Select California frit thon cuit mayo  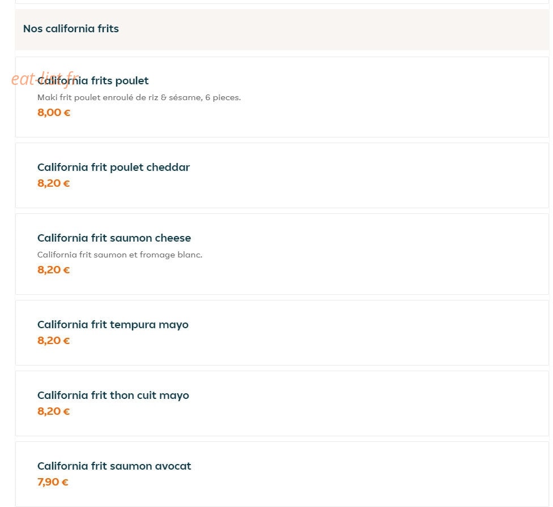113,396
